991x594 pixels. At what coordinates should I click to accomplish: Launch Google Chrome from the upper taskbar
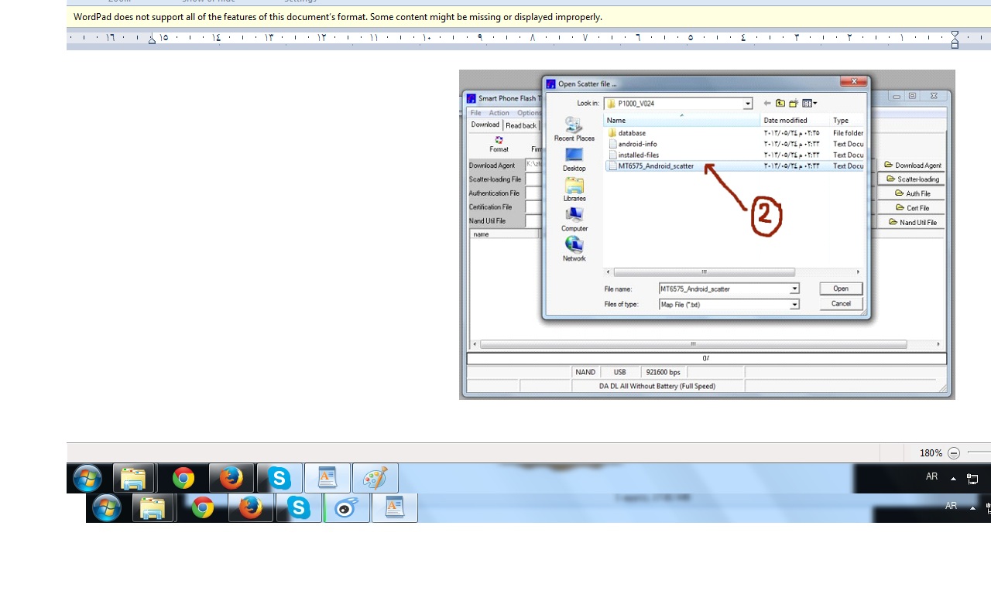(183, 479)
